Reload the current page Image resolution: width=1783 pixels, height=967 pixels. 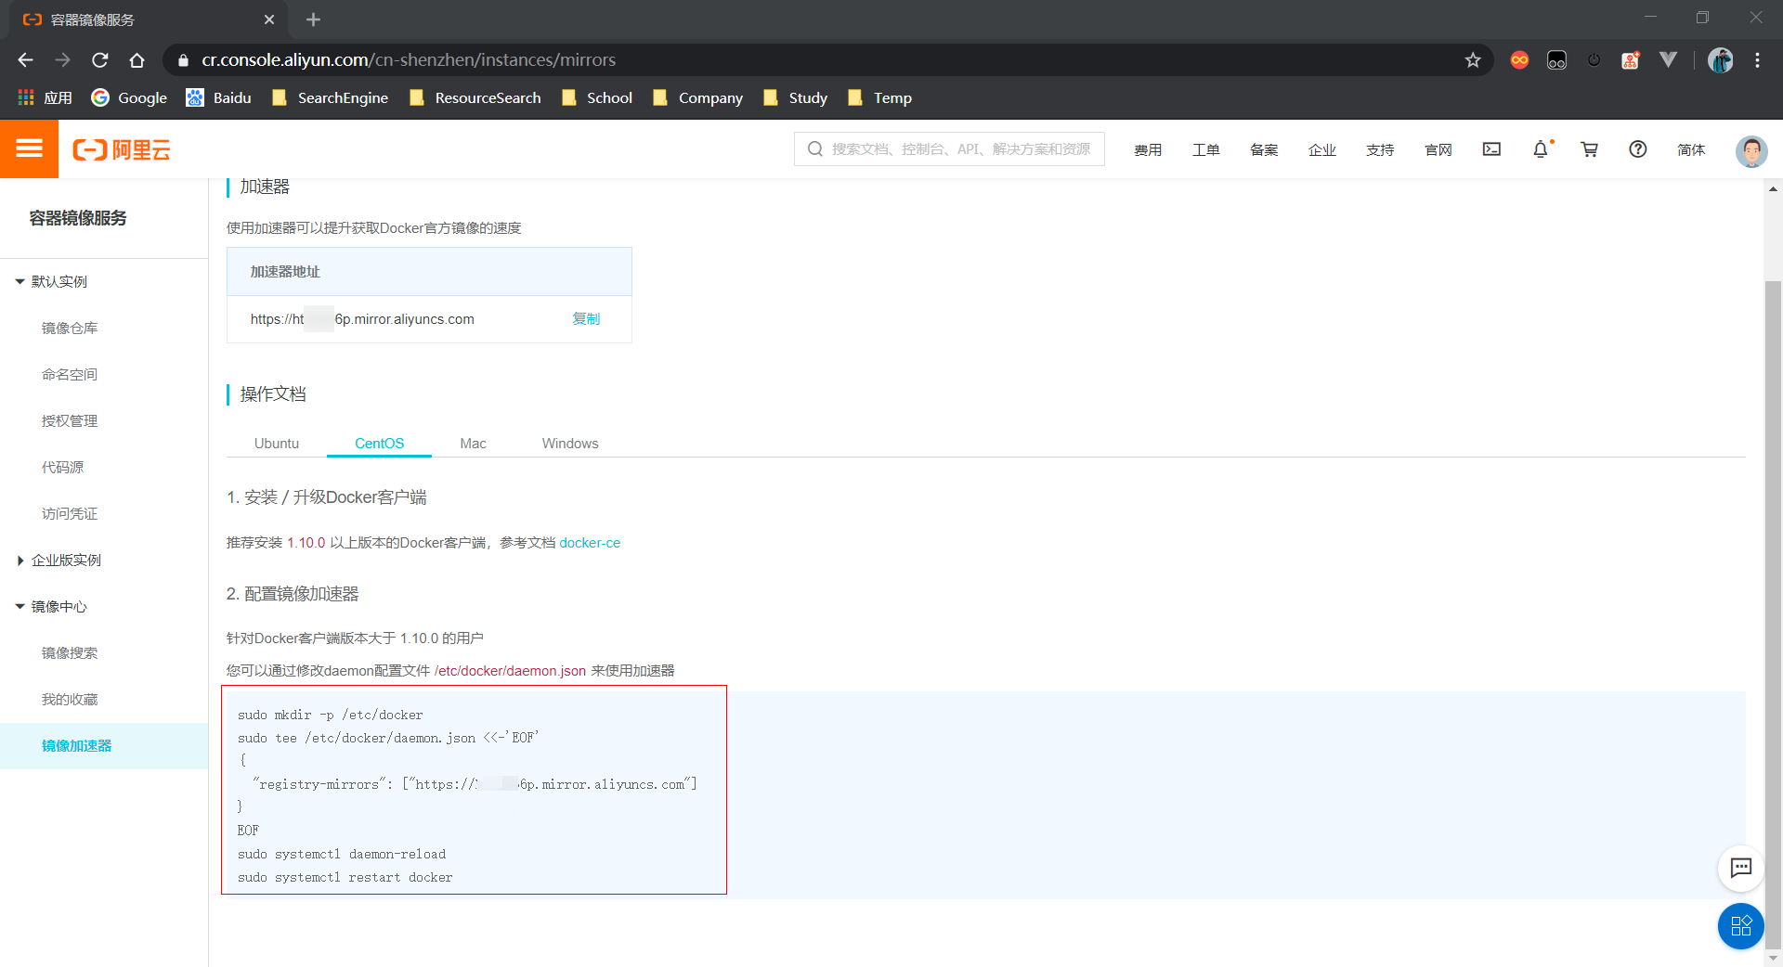[x=99, y=60]
